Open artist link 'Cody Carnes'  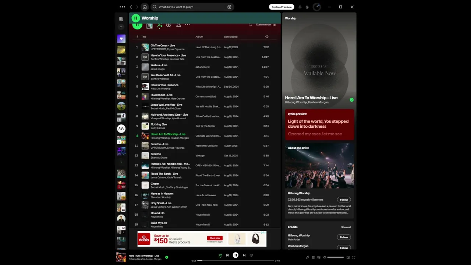tap(158, 128)
